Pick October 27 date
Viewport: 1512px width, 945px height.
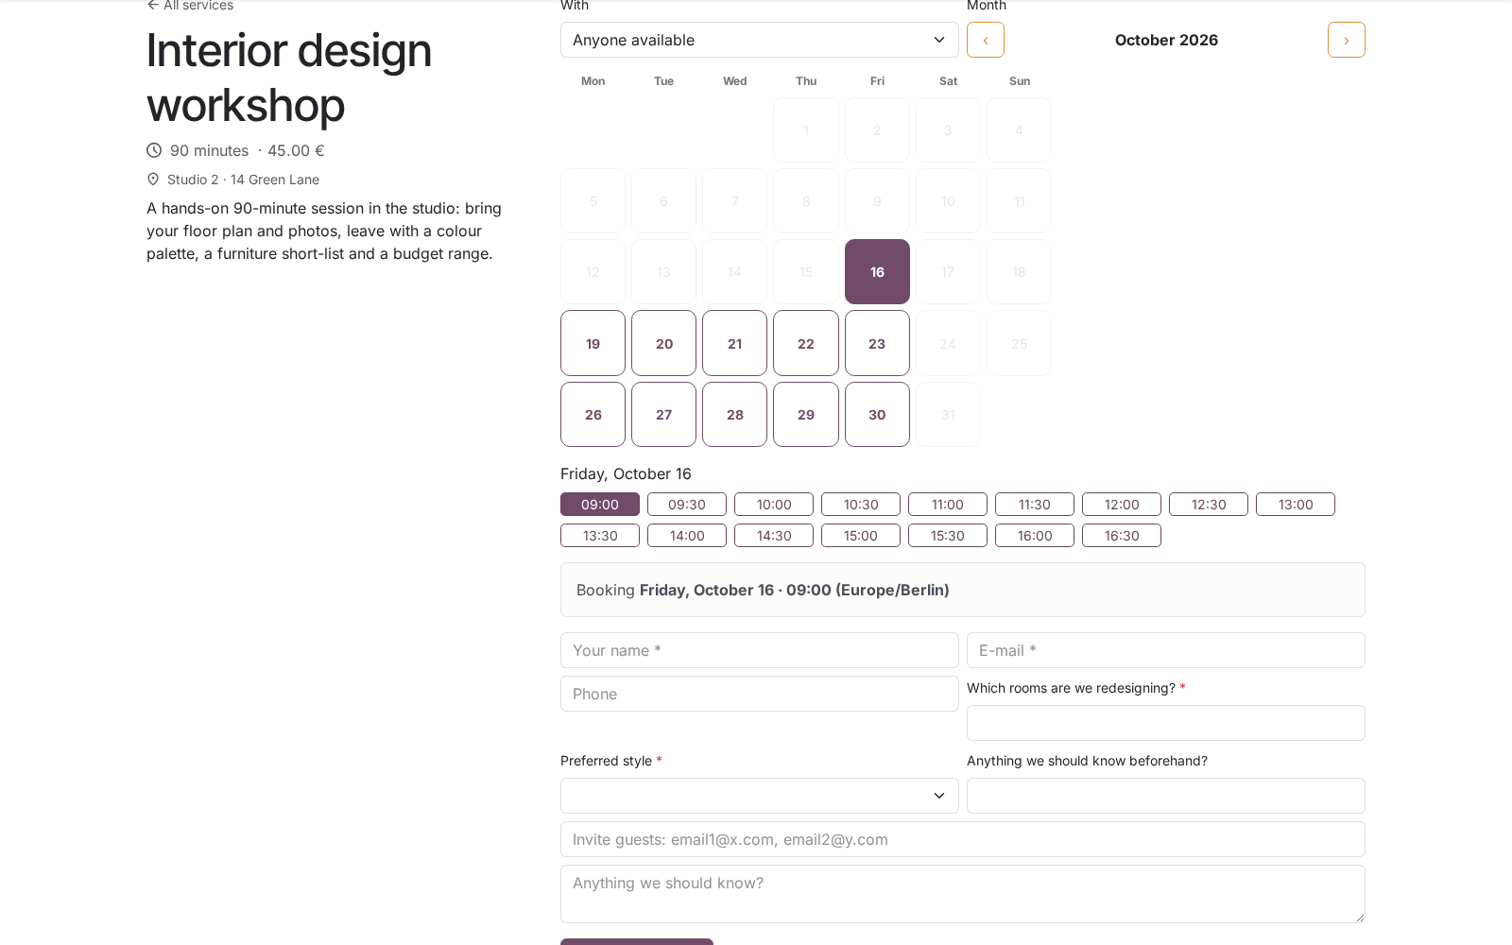click(x=663, y=414)
